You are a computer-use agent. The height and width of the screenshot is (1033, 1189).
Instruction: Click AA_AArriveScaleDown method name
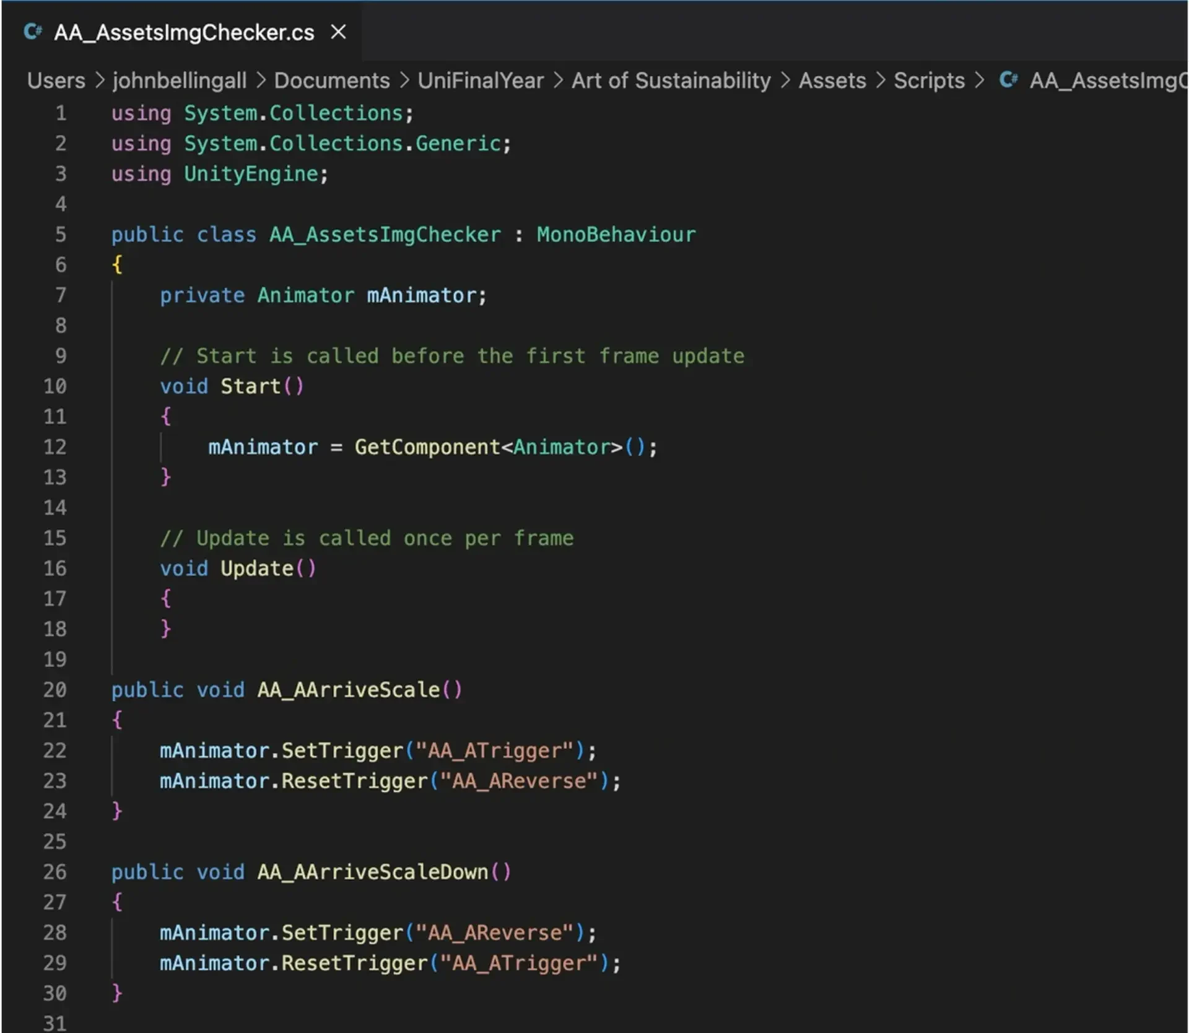pyautogui.click(x=373, y=872)
